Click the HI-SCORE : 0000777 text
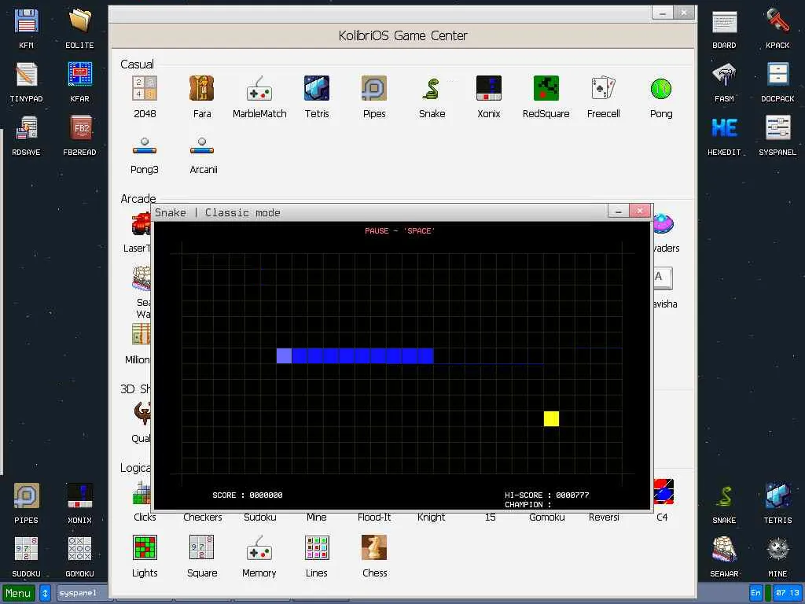The height and width of the screenshot is (604, 805). coord(547,495)
